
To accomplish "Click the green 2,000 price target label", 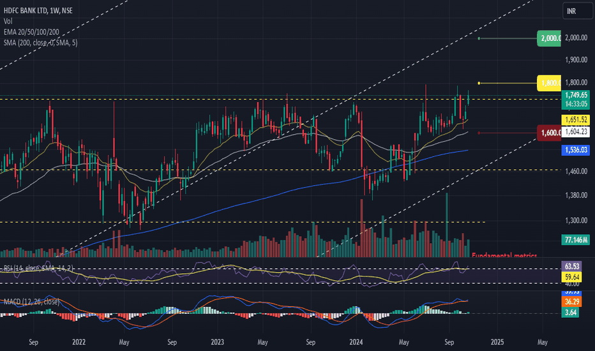I will click(549, 38).
